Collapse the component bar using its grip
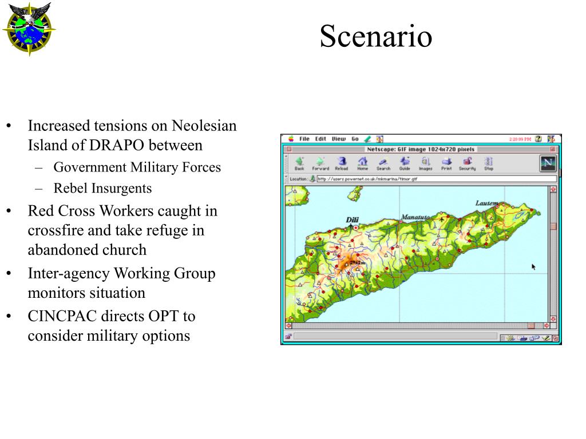The height and width of the screenshot is (439, 586). 502,338
